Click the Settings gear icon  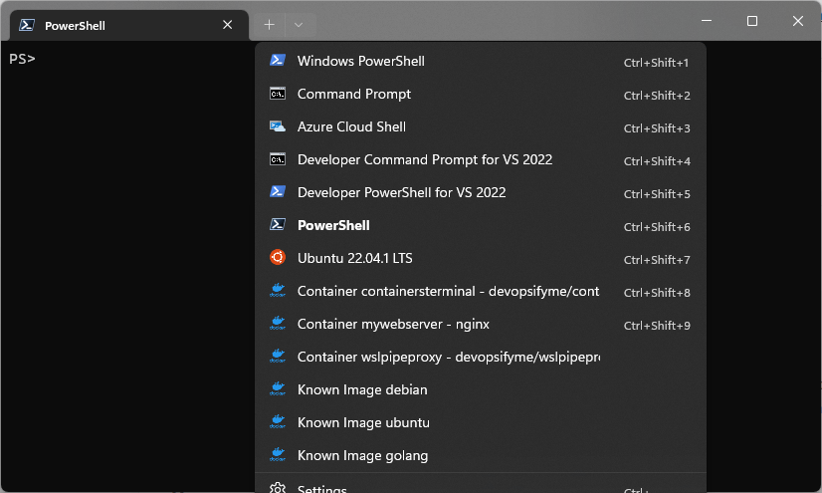pyautogui.click(x=278, y=488)
